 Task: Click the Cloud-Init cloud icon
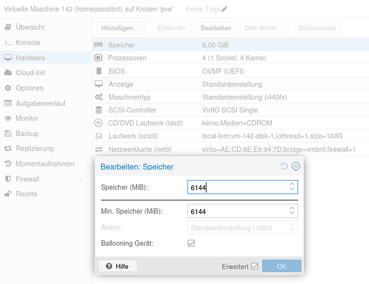[x=8, y=73]
